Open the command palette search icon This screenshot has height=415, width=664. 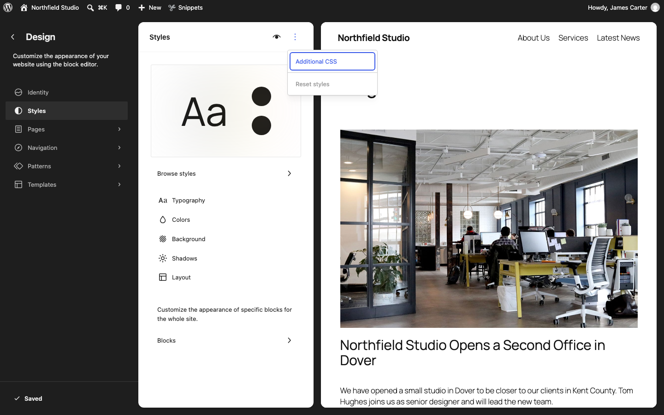click(90, 7)
